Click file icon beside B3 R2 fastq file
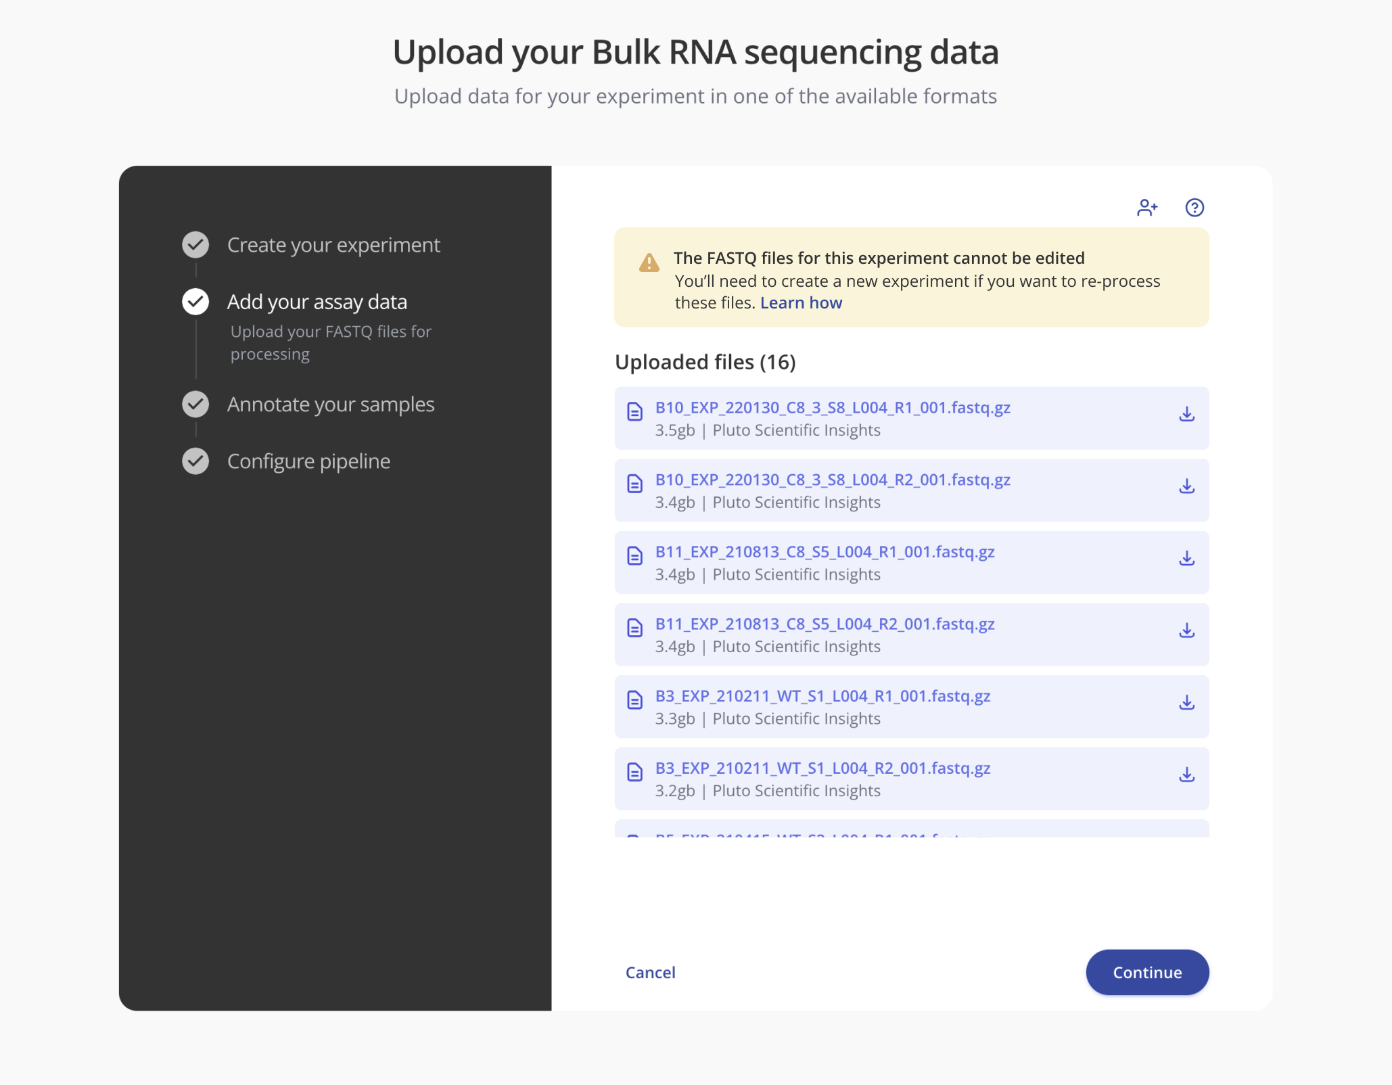The width and height of the screenshot is (1392, 1085). point(634,772)
